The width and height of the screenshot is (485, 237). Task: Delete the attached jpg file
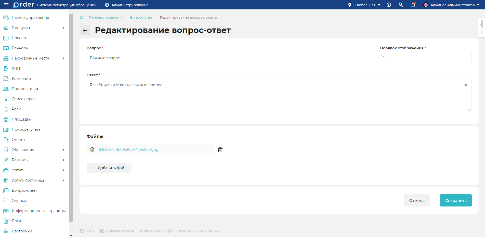pyautogui.click(x=220, y=150)
